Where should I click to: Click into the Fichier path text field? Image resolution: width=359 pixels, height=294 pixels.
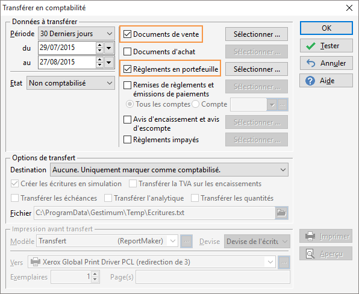click(x=155, y=213)
